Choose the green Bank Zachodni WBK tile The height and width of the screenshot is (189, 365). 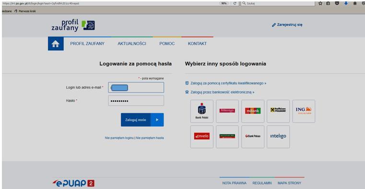click(x=227, y=137)
